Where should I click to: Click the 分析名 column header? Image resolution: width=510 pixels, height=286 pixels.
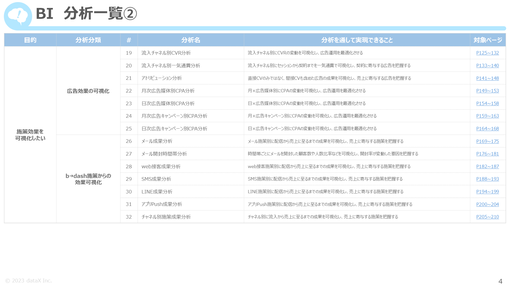click(x=191, y=40)
